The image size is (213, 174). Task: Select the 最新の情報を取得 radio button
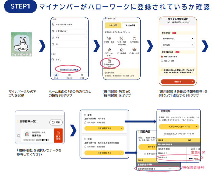162,56
